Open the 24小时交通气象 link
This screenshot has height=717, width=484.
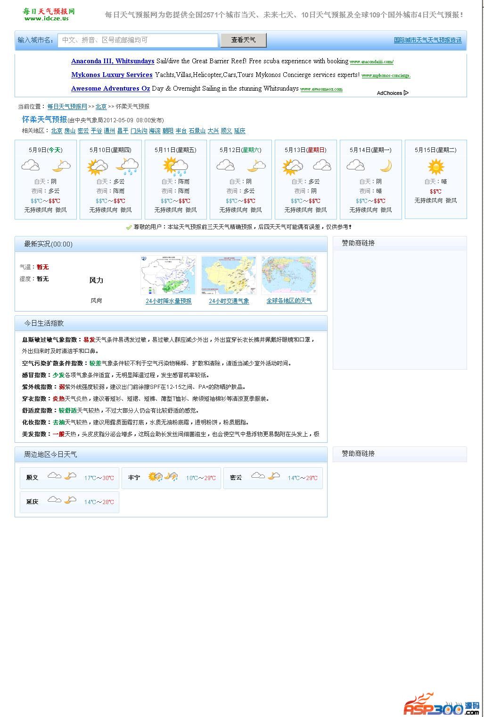click(229, 301)
